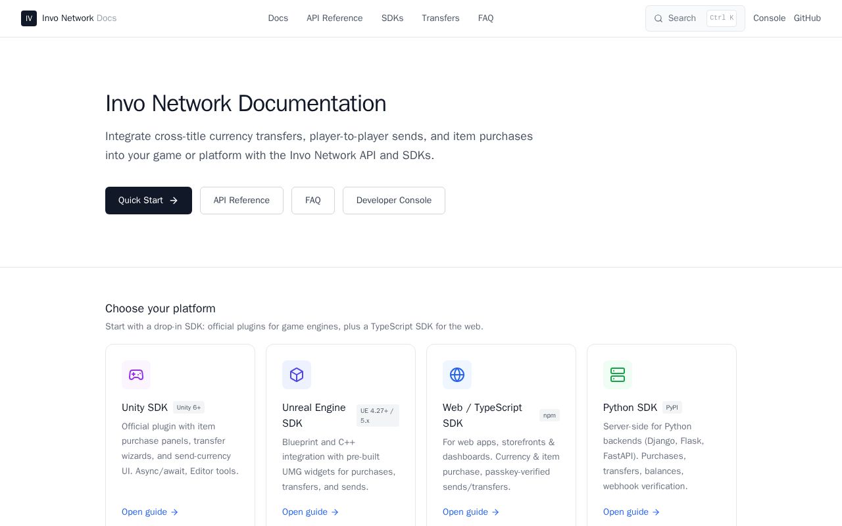Click the Unreal Engine cube icon
The height and width of the screenshot is (526, 842).
pyautogui.click(x=297, y=375)
